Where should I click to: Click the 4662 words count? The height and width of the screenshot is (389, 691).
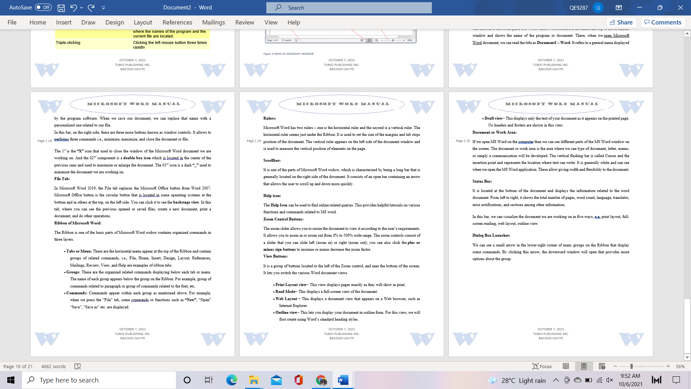tap(53, 366)
